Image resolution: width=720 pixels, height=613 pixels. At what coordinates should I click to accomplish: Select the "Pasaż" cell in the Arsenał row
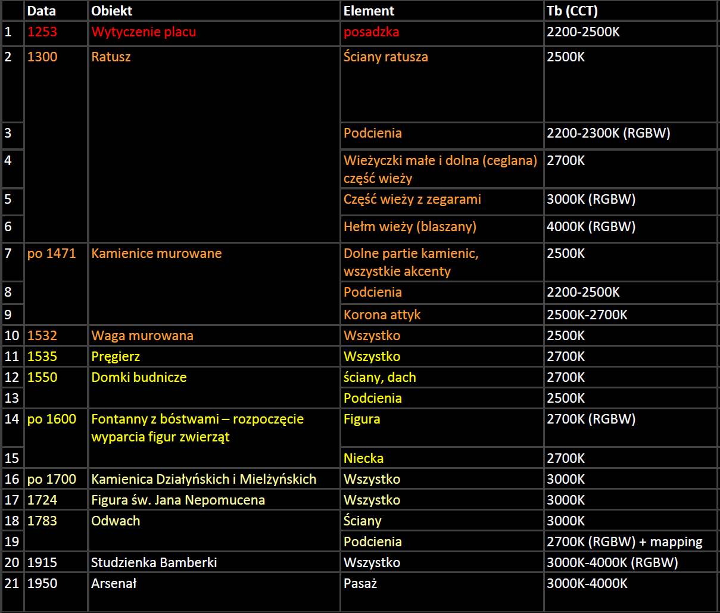click(360, 584)
